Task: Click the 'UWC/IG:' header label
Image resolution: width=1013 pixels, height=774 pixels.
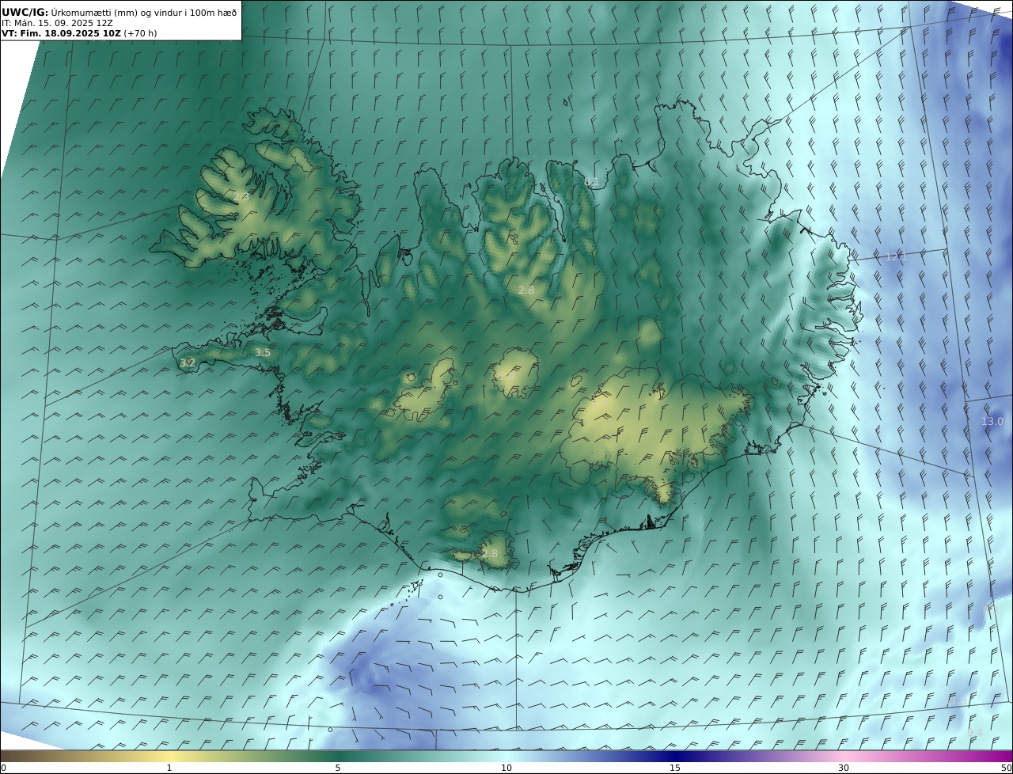Action: point(25,13)
